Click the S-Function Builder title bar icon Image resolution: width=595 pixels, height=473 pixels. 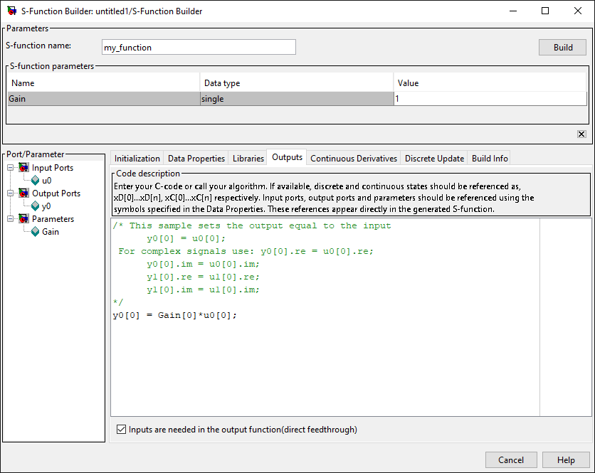point(11,11)
